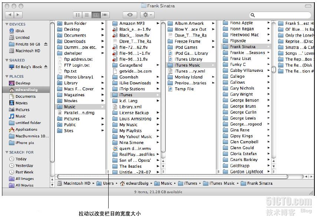Select quem d...ir.wmv file
Viewport: 317px width, 221px height.
pos(136,148)
